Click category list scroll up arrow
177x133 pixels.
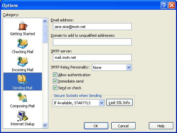tap(45, 21)
